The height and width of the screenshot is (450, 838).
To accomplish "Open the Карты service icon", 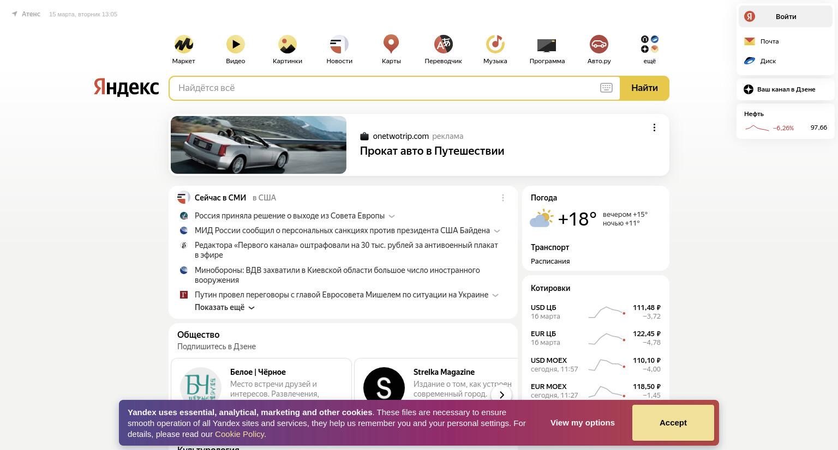I will [x=391, y=44].
